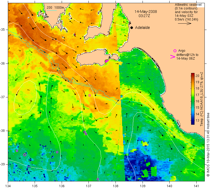Click the magenta drifter marker on Kangaroo Island coast
The width and height of the screenshot is (210, 189).
107,61
